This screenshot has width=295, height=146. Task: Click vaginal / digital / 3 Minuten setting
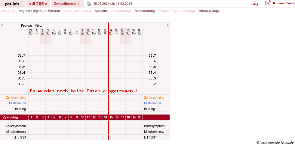(x=39, y=11)
